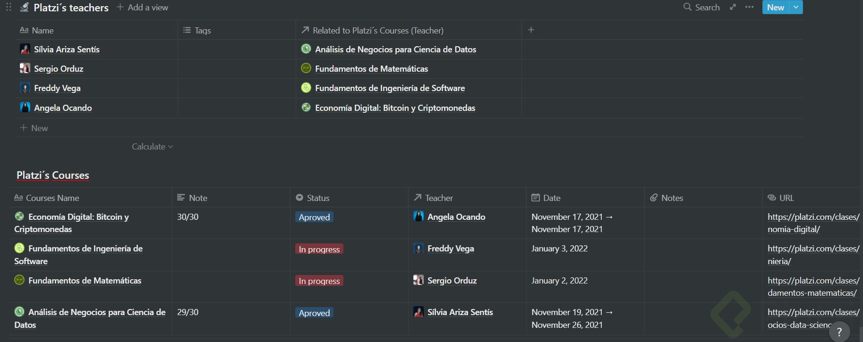Click Add a view tab option
863x342 pixels.
click(x=142, y=7)
